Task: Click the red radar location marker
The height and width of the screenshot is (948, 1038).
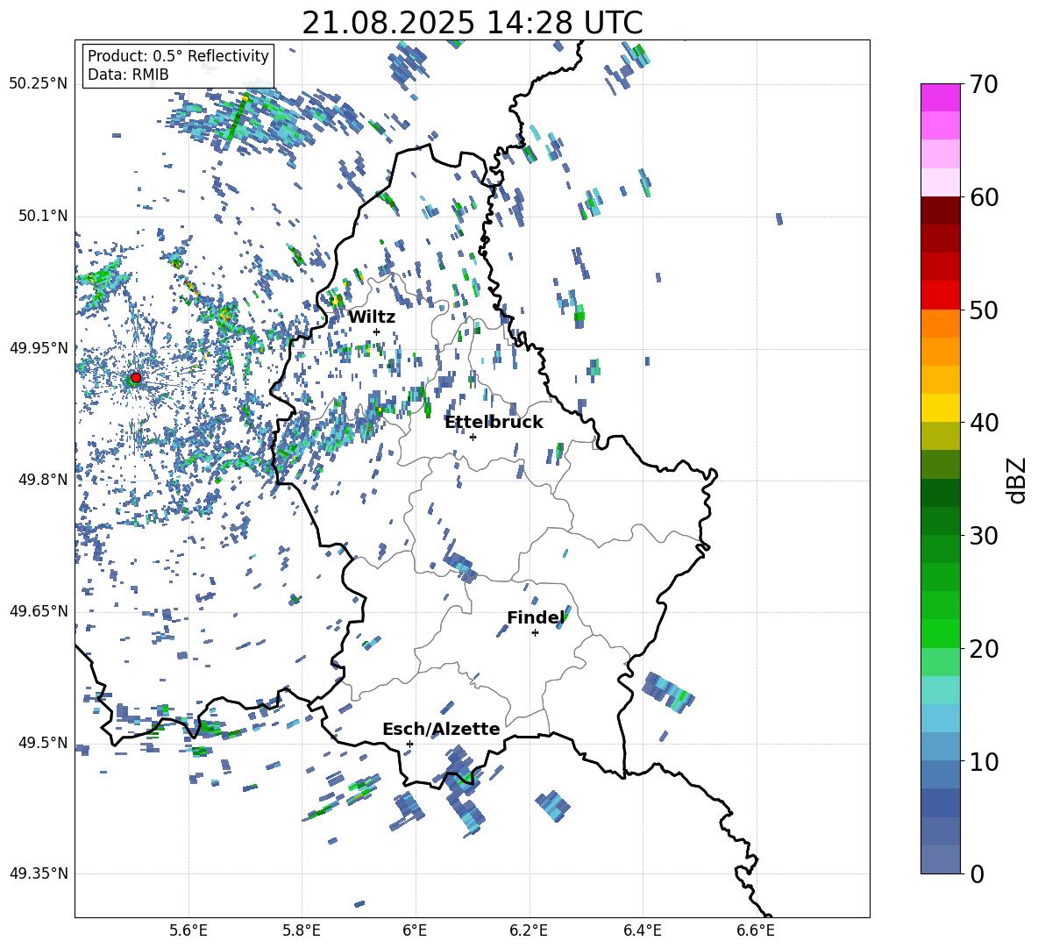Action: click(136, 378)
